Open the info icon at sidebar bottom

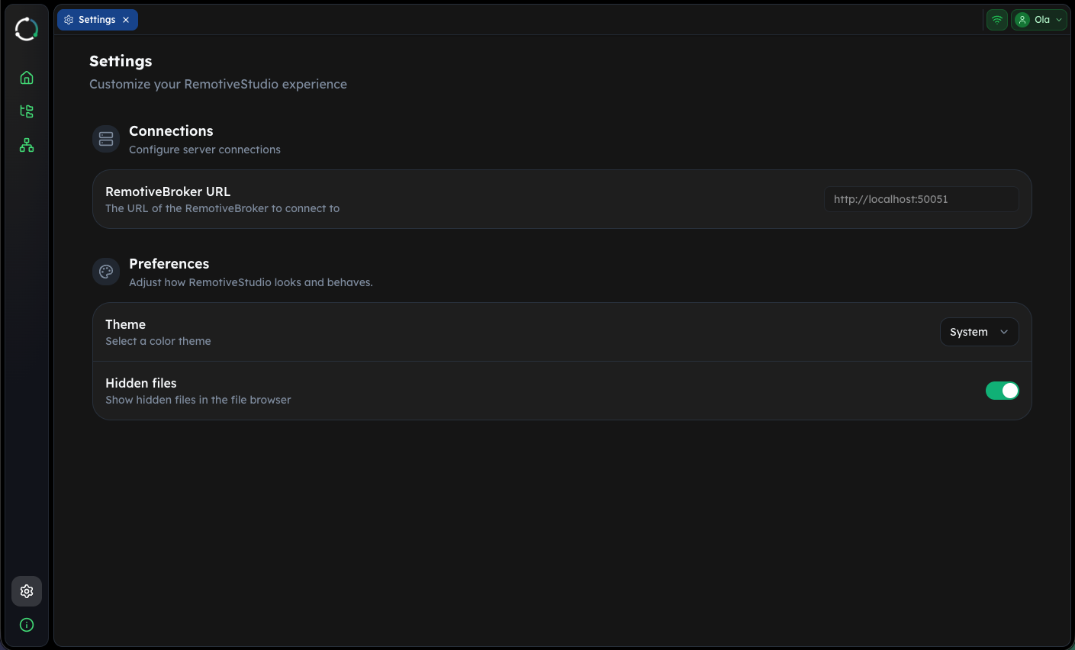(26, 624)
